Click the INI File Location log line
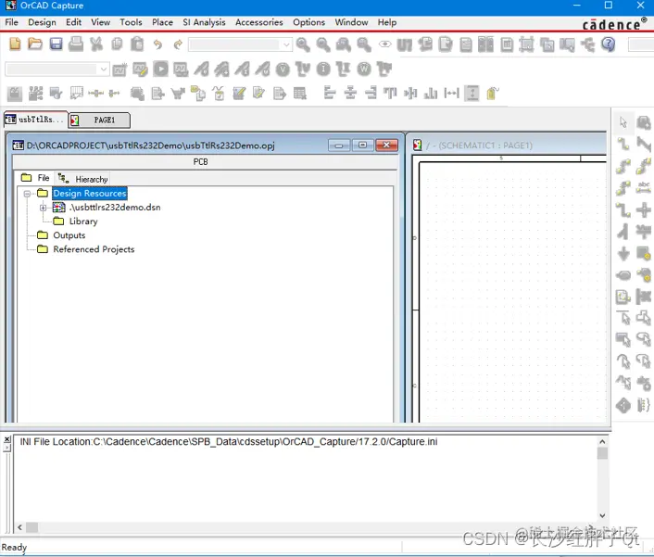 (x=229, y=442)
